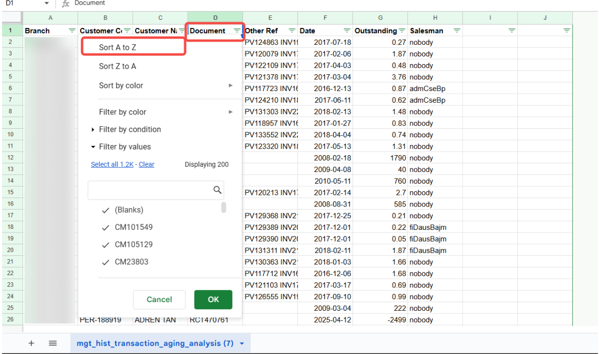
Task: Open the filter icon on Outstanding column
Action: 402,31
